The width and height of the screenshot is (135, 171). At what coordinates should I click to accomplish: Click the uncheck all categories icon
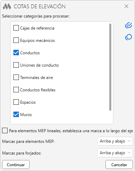[x=128, y=37]
